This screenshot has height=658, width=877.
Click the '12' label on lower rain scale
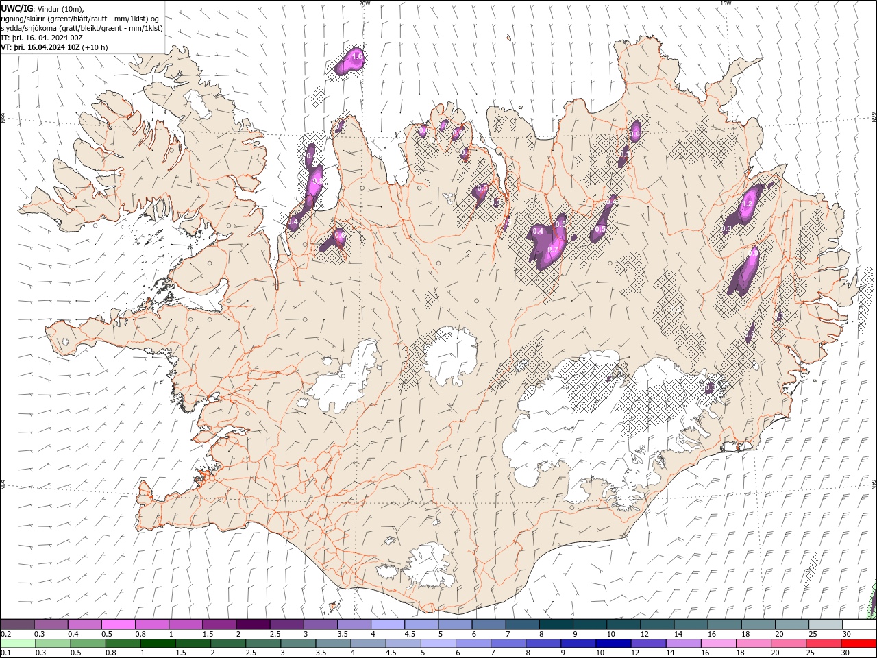[636, 653]
